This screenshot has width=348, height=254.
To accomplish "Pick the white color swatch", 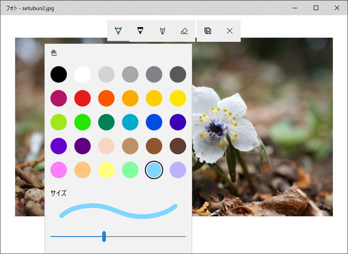I will [x=83, y=74].
